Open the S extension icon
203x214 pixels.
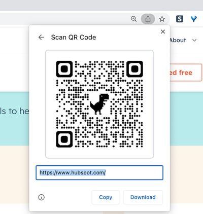point(180,19)
